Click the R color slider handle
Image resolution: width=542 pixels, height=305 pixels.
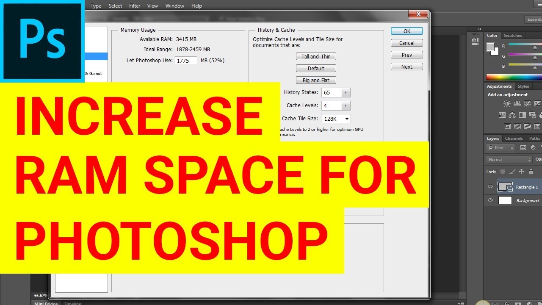click(x=535, y=48)
